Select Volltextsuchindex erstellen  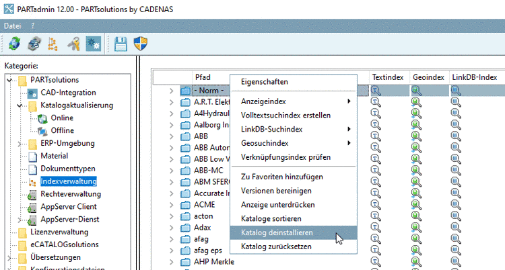point(294,116)
